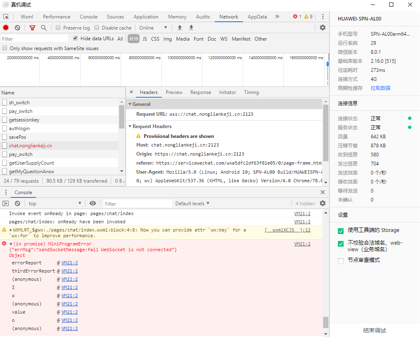Viewport: 420px width, 337px height.
Task: Collapse the Request Headers section
Action: (x=130, y=126)
